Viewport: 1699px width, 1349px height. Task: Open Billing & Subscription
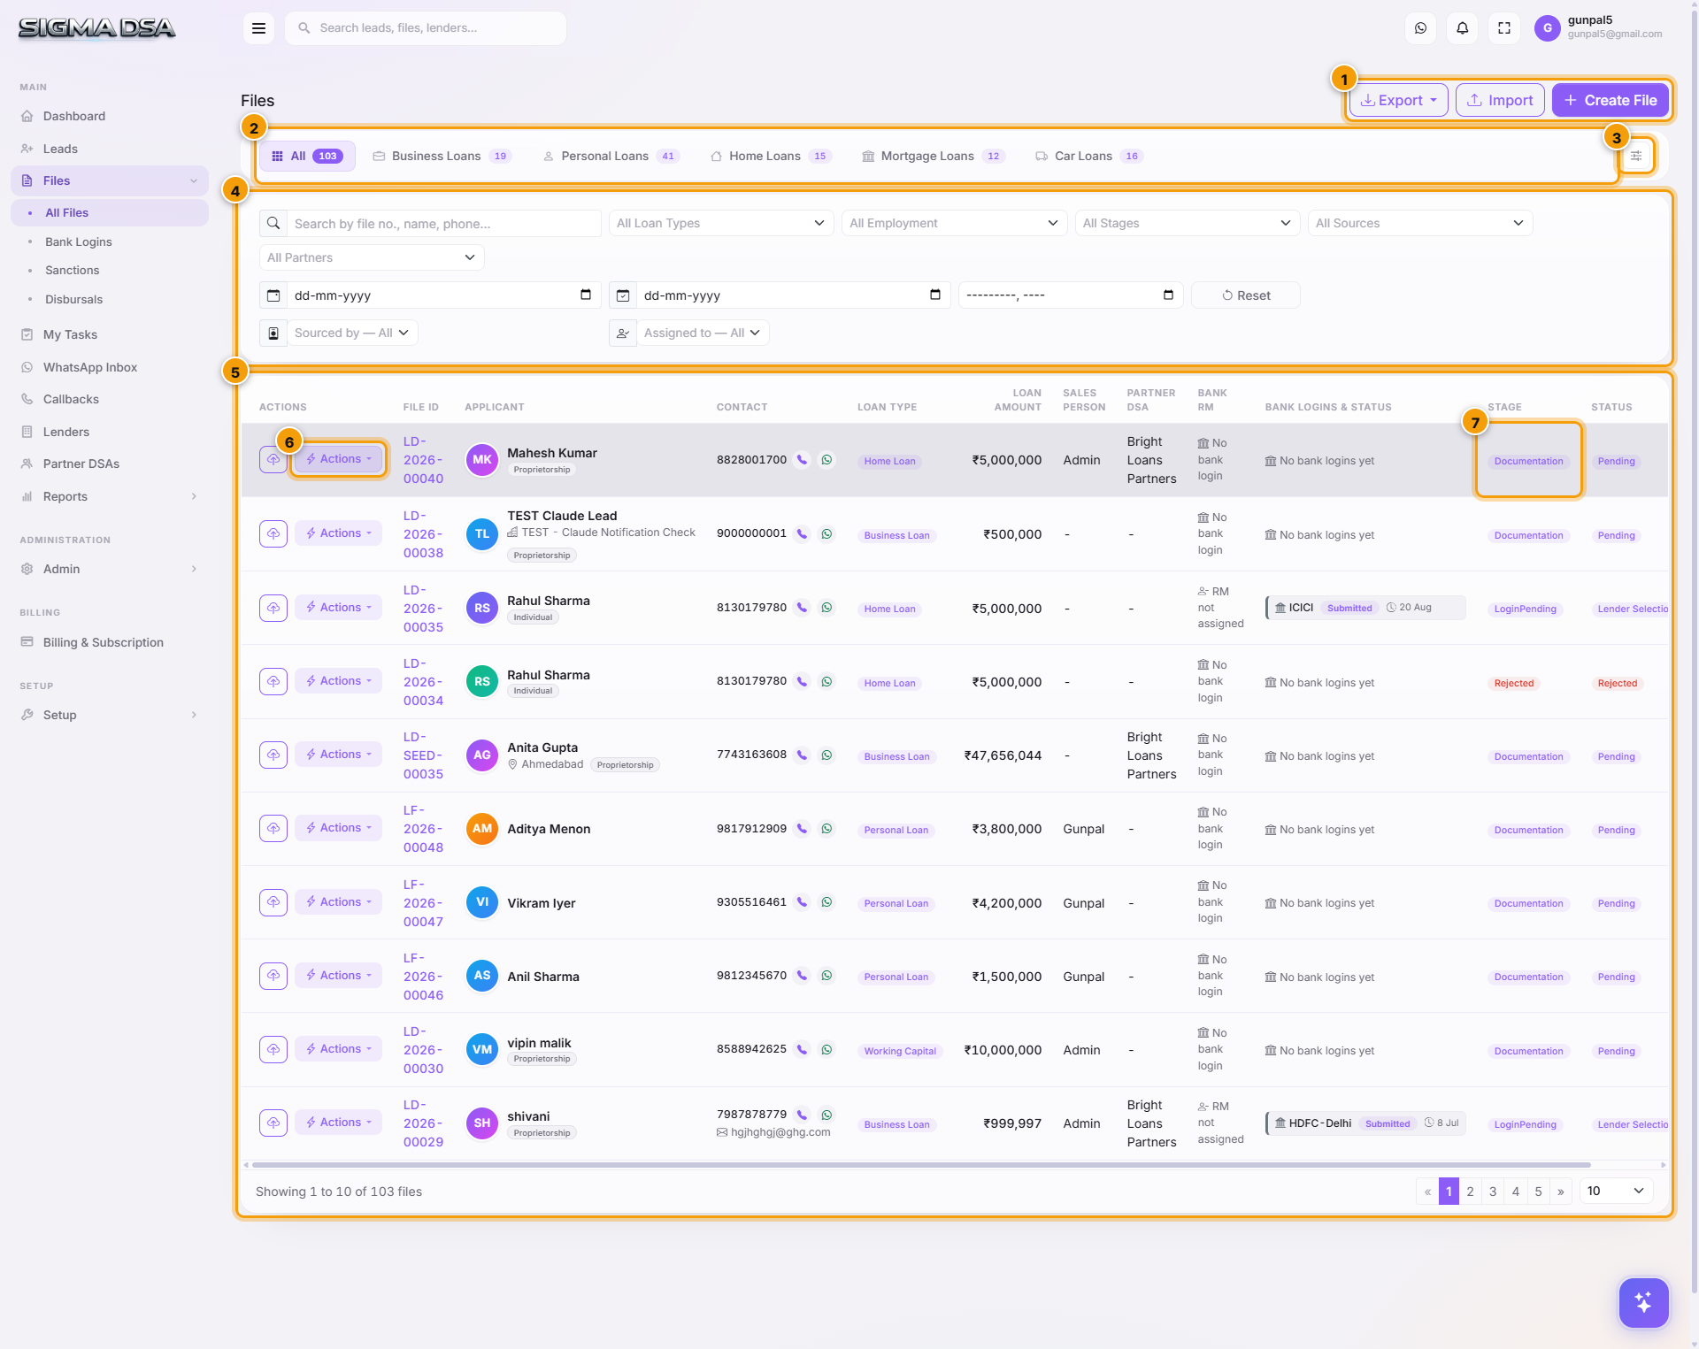pyautogui.click(x=110, y=642)
